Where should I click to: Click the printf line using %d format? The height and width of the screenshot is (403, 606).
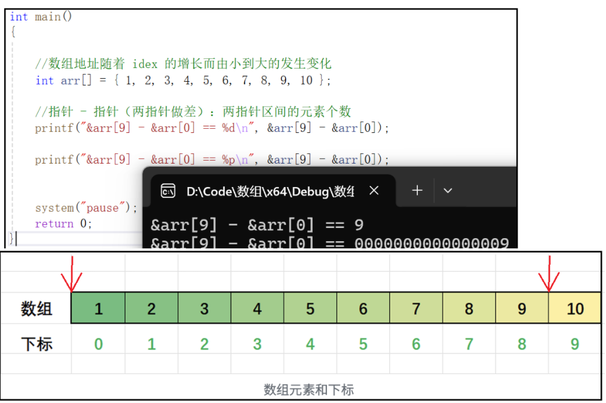[x=212, y=128]
